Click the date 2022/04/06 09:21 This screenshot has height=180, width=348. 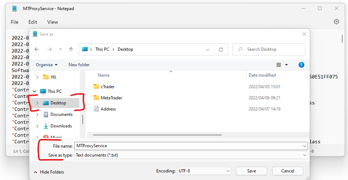coord(264,98)
